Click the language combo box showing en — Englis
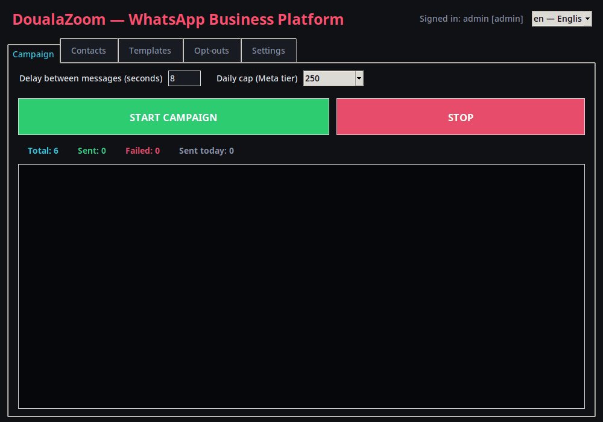The height and width of the screenshot is (422, 603). (561, 19)
